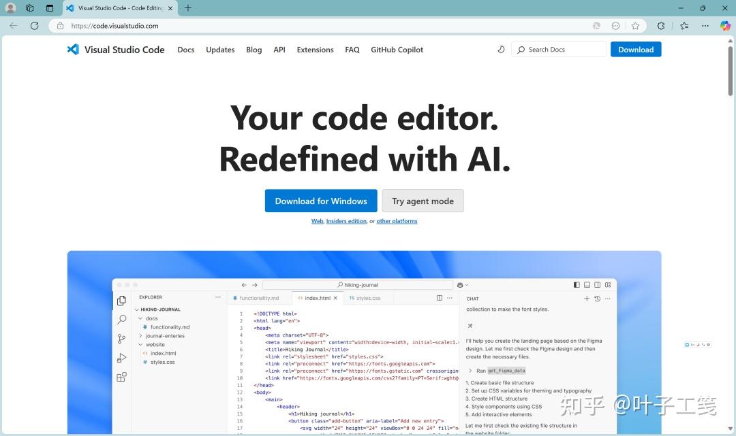
Task: View site information lock icon
Action: 60,26
